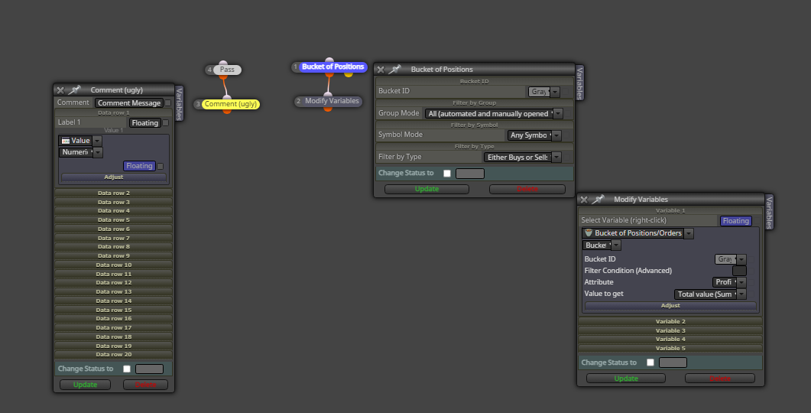Expand Data row 10 in Comment panel

tap(114, 265)
